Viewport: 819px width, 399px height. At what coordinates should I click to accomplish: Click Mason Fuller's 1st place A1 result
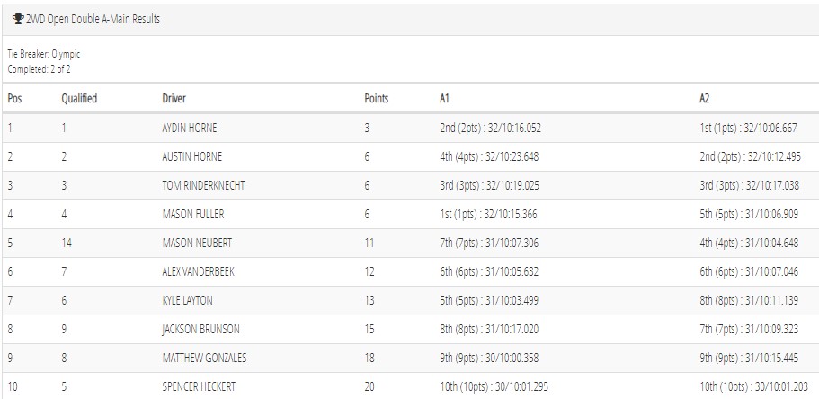488,214
